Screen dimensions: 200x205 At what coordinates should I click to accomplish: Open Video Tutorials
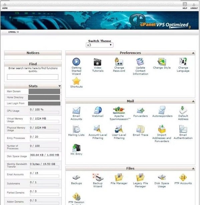97,62
